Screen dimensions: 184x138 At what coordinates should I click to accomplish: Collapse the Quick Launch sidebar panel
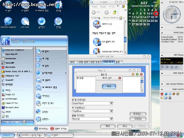coord(162,89)
